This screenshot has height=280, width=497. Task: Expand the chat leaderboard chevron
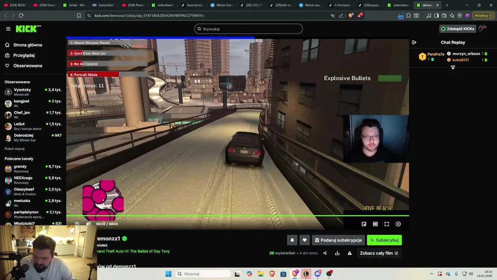click(x=453, y=67)
